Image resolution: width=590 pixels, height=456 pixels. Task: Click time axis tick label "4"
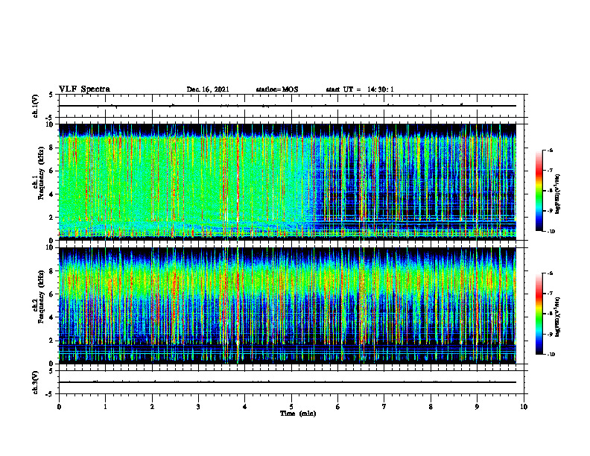point(245,407)
